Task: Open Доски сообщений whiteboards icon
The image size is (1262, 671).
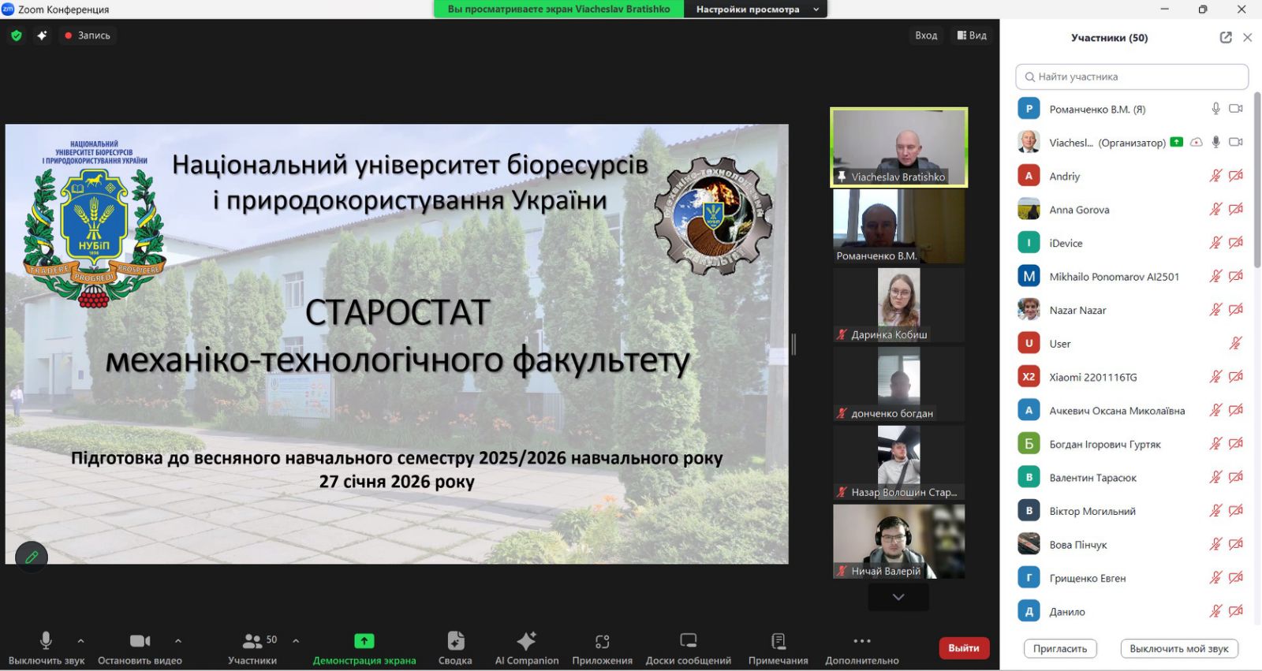Action: click(688, 641)
